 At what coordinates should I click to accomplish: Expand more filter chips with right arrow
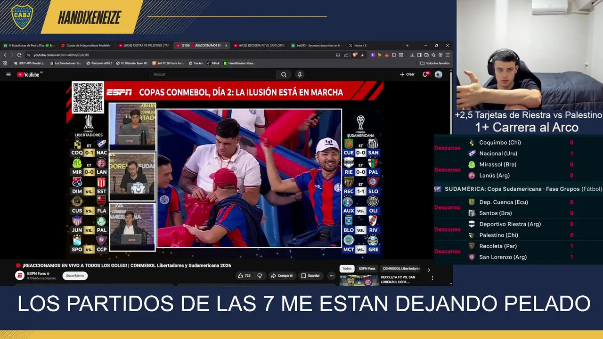(428, 270)
